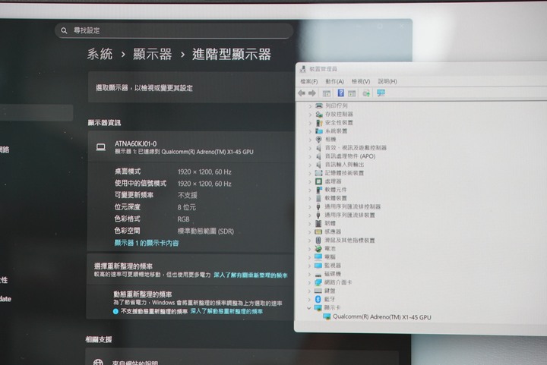Click the 顯示器資訊 section heading
The height and width of the screenshot is (365, 547).
tap(104, 123)
